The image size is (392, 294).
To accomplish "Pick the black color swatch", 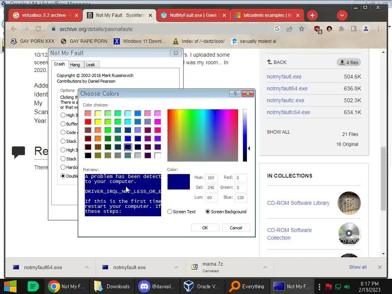I will pyautogui.click(x=88, y=155).
